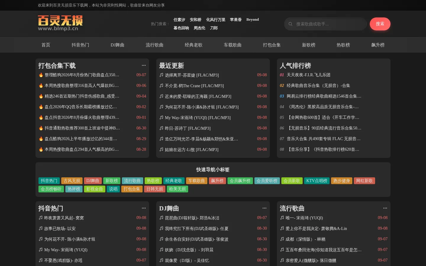Focus the 搜索歌曲或歌手 search field

point(325,24)
